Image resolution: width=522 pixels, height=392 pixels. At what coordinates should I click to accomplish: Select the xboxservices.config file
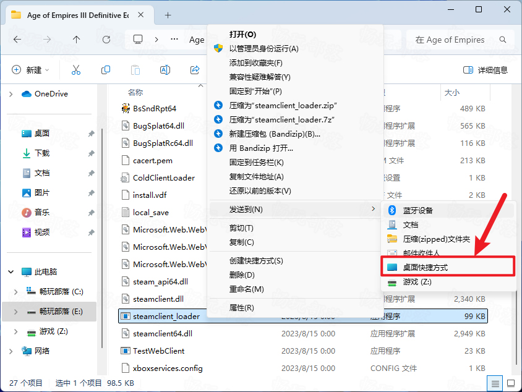pos(168,368)
